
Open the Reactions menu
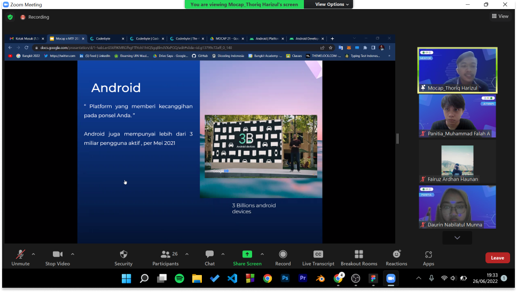click(396, 258)
